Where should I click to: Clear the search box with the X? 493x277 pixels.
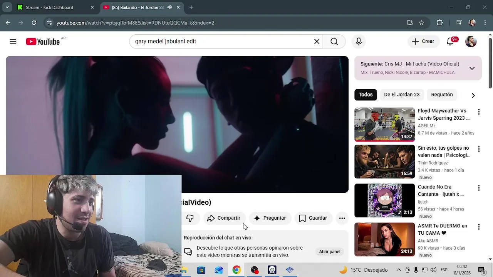(x=317, y=42)
